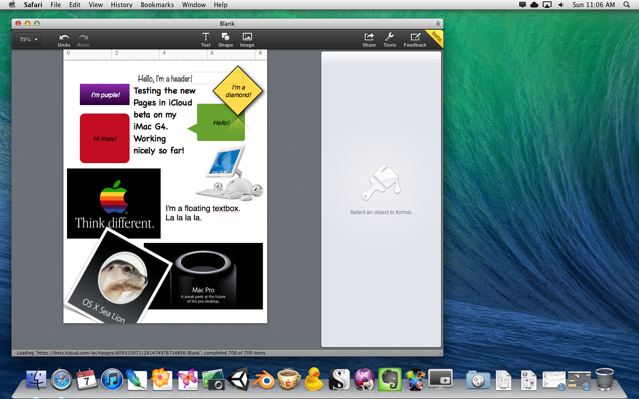Open the purple globe megaphone app
This screenshot has width=639, height=399.
pos(364,379)
